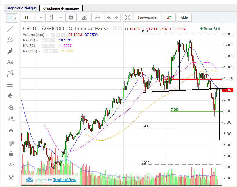Enter fullscreen chart mode

128,17
